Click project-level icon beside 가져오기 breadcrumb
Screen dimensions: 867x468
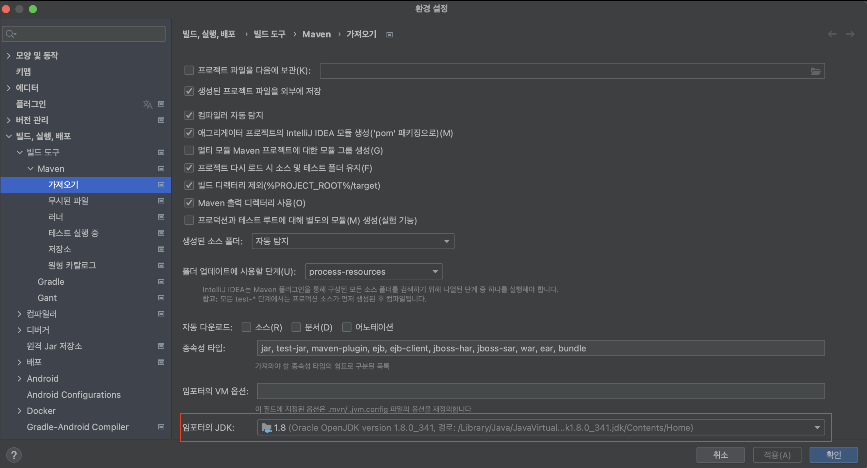click(389, 34)
